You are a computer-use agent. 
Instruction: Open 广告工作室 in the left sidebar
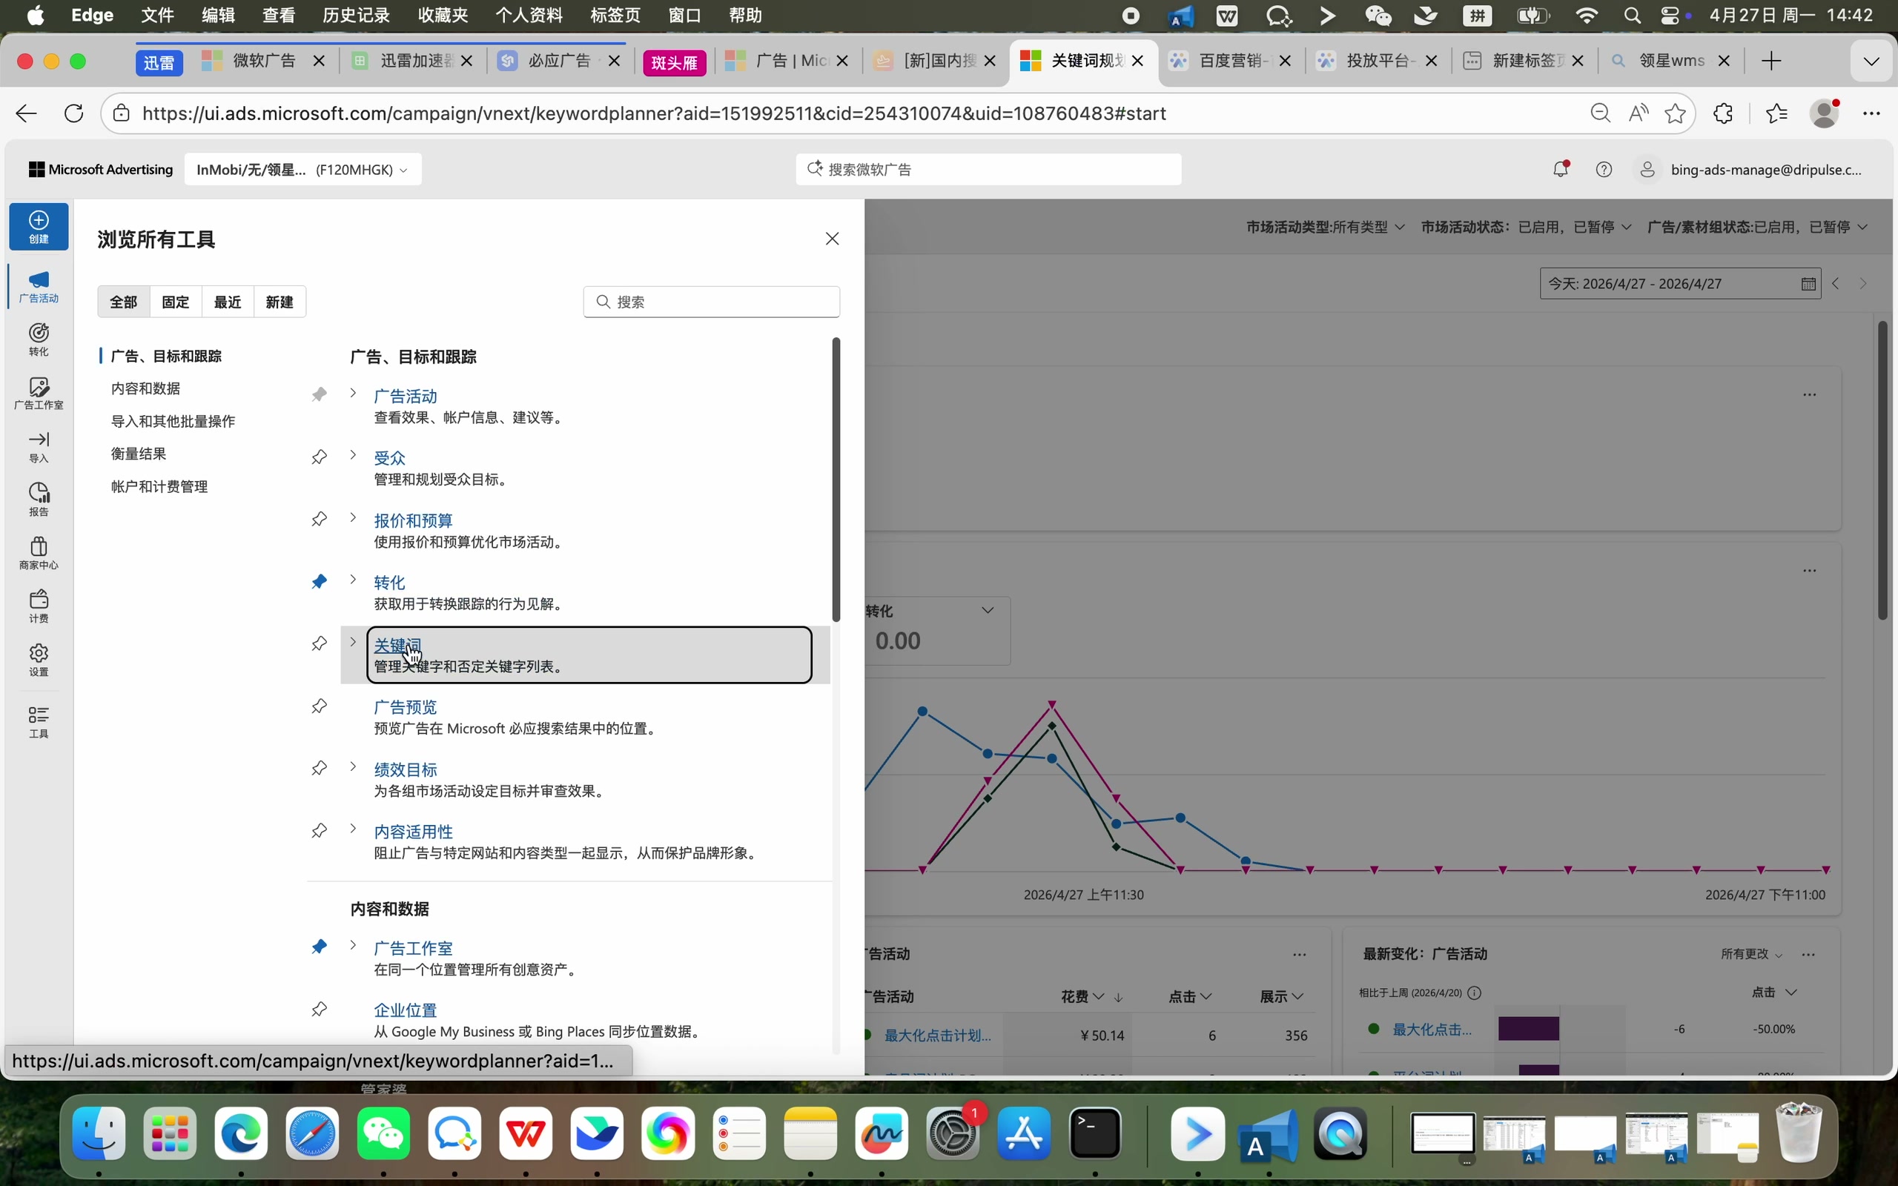39,393
